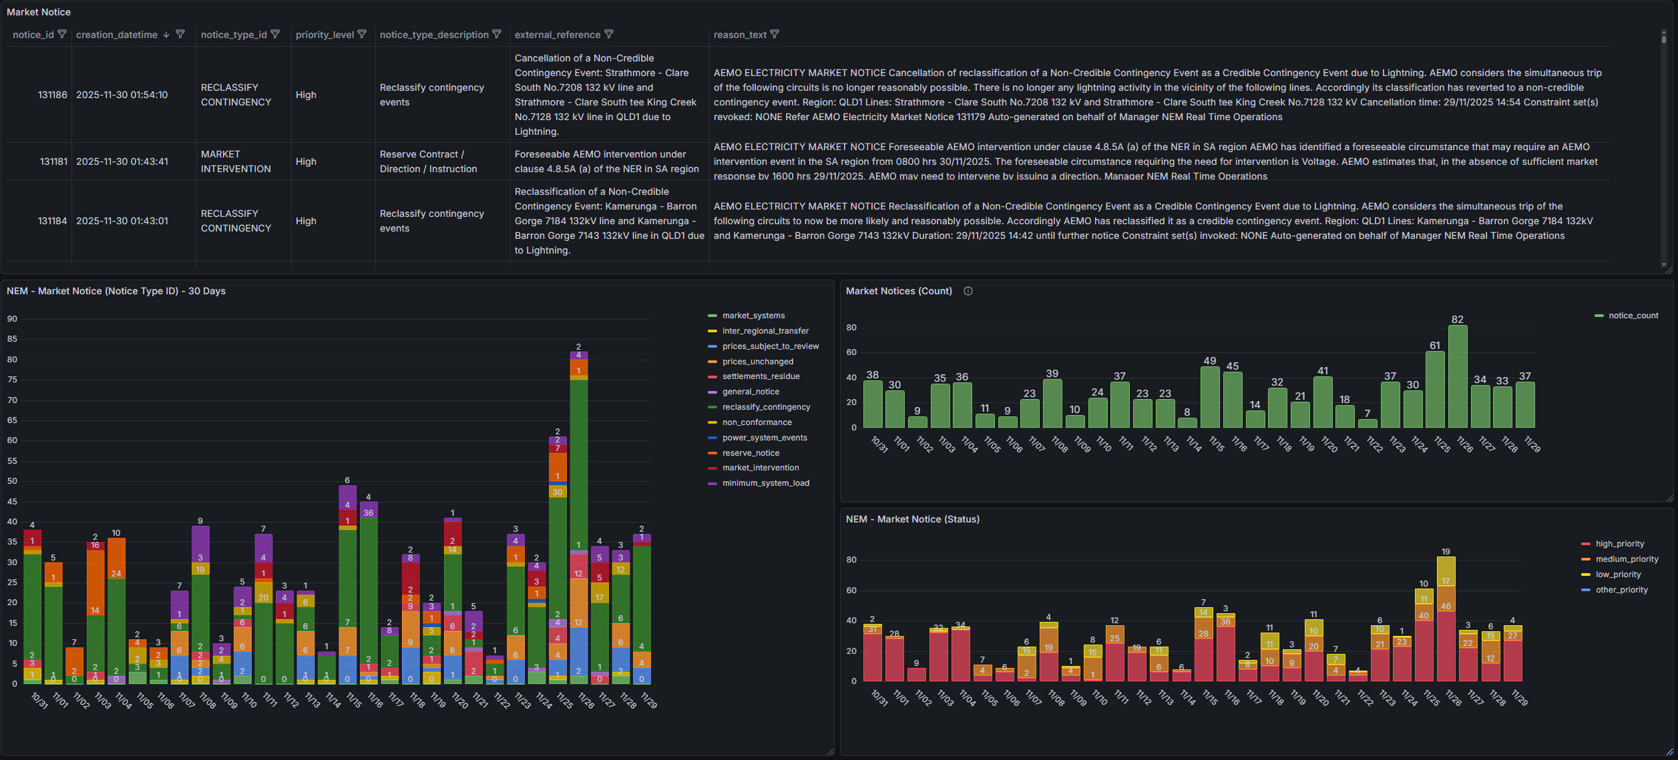The width and height of the screenshot is (1678, 760).
Task: Open Market Notice panel title menu
Action: click(39, 12)
